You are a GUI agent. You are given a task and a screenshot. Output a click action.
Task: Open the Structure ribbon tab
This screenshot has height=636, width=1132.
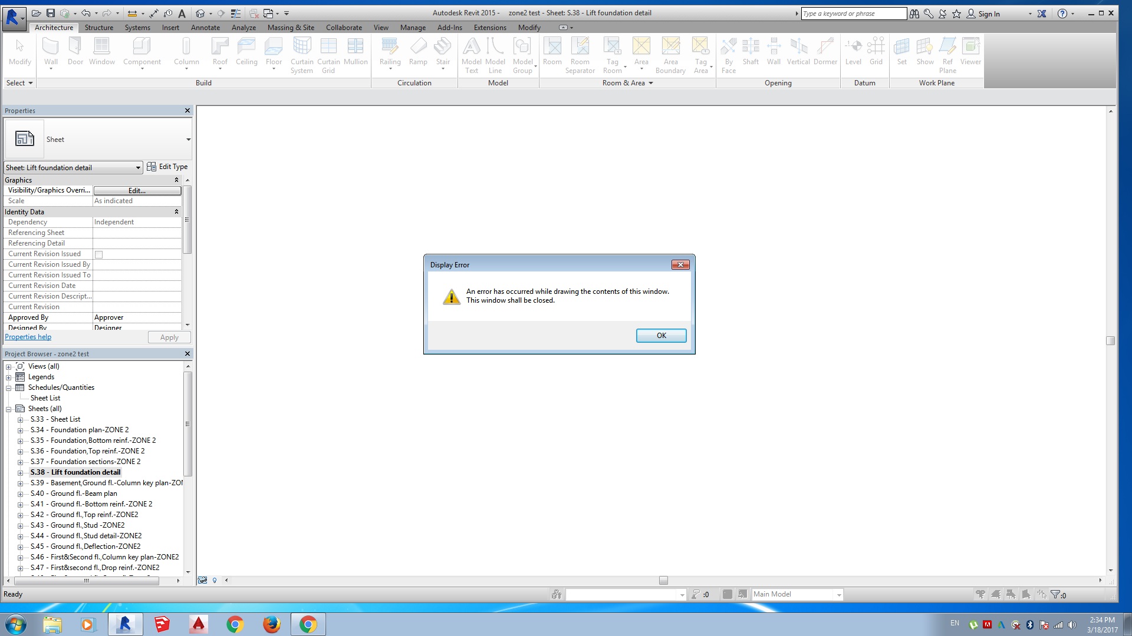click(98, 28)
